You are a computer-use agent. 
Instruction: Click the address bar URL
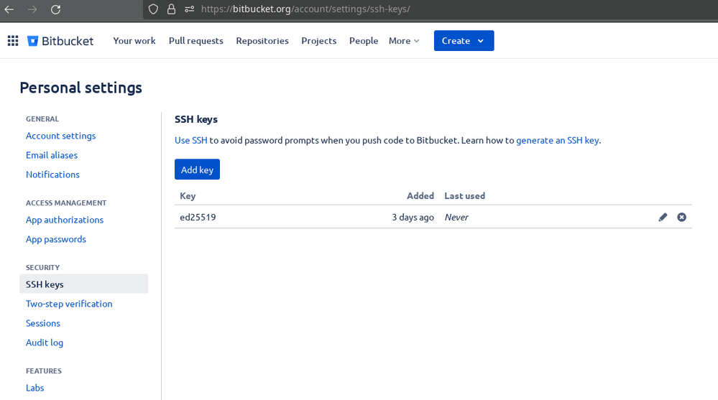[x=305, y=9]
